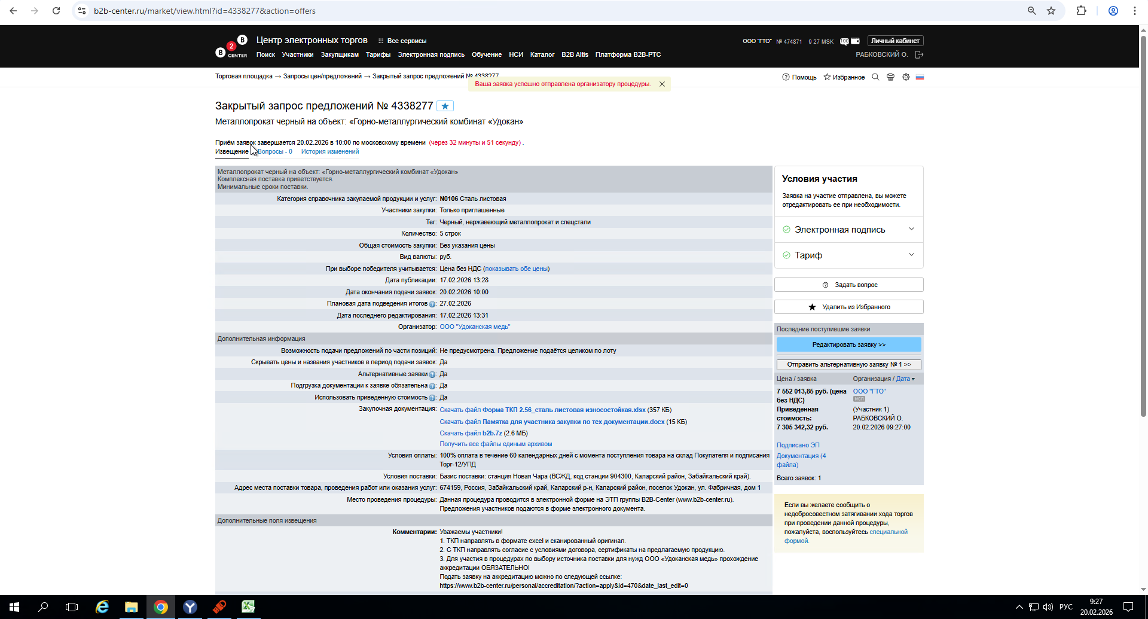Click 'Отправить альтернативную заявку № 1 >>' button

pyautogui.click(x=848, y=365)
